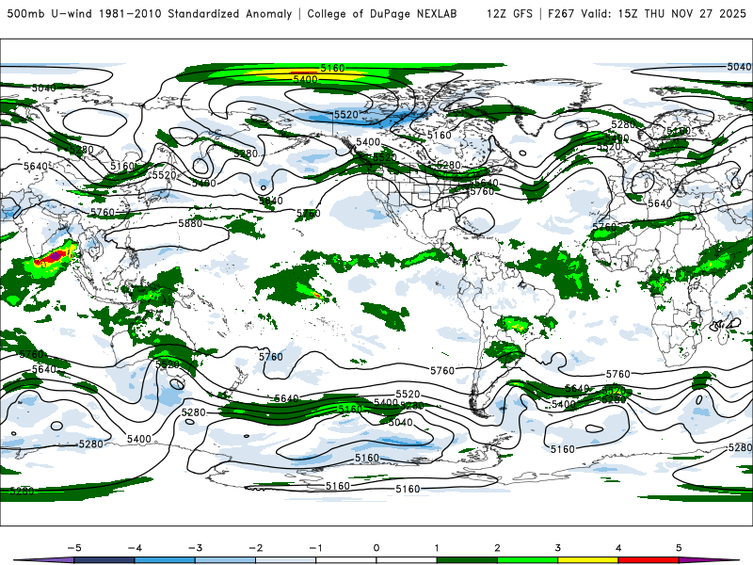Click the '500mb U-wind' title text
Image resolution: width=753 pixels, height=565 pixels.
click(x=49, y=13)
